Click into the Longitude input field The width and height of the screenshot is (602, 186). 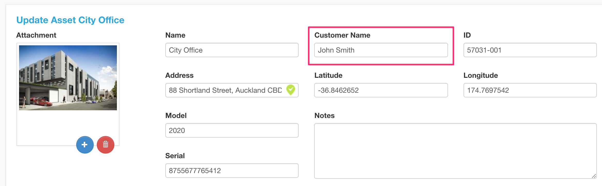point(530,90)
